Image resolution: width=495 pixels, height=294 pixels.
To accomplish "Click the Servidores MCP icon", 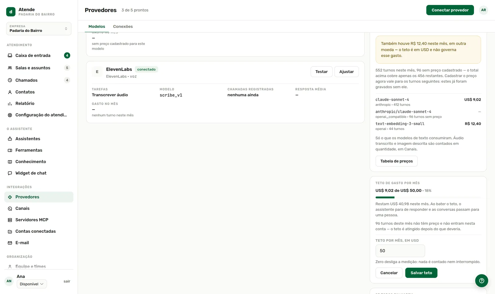I will tap(10, 220).
